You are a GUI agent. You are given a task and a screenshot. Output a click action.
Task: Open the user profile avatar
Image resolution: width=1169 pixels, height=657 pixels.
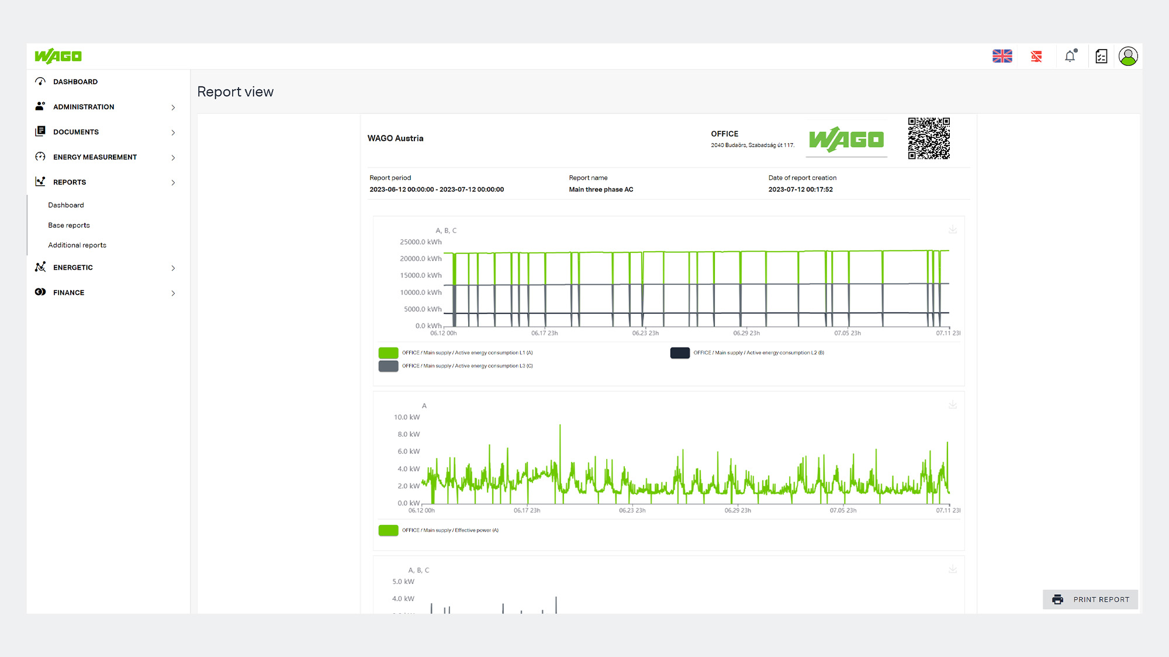point(1128,56)
